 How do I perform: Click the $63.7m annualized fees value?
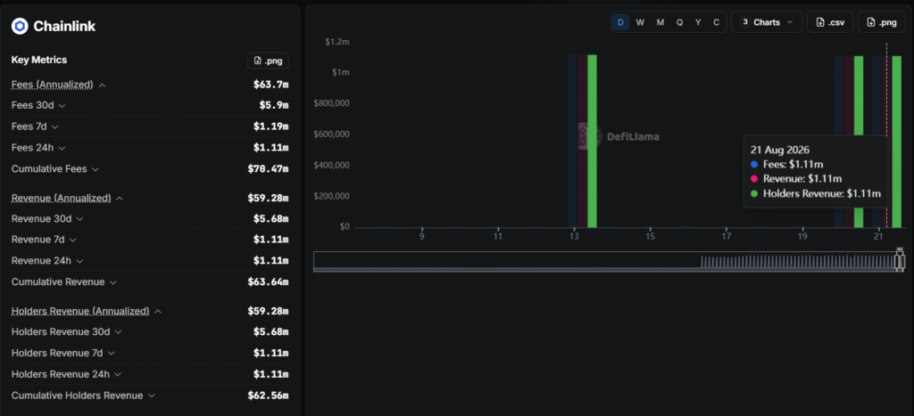coord(271,85)
